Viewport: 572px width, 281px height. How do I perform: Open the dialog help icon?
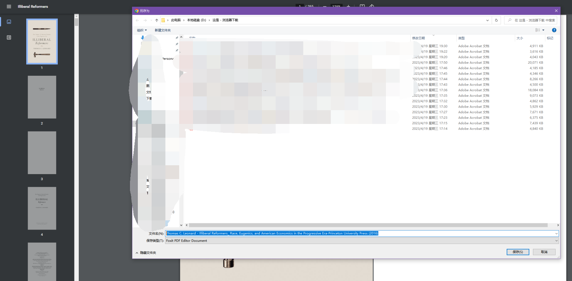554,30
